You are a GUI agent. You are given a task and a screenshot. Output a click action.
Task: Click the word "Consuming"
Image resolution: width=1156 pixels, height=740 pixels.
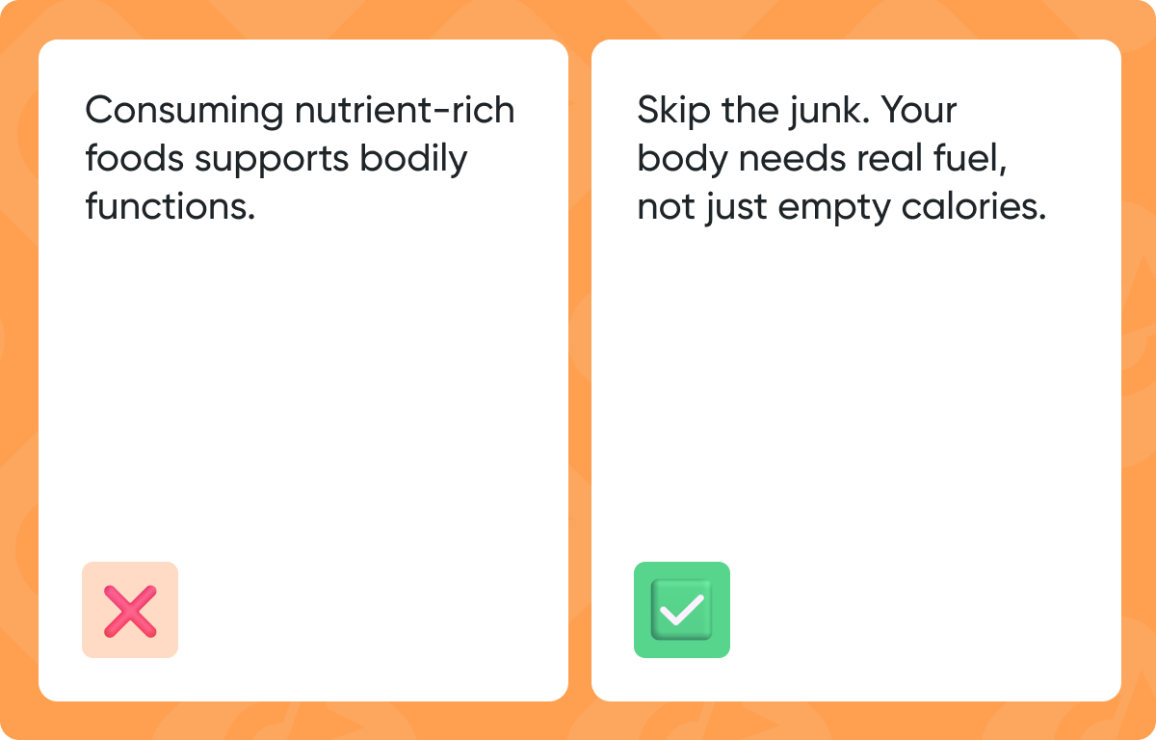point(184,111)
